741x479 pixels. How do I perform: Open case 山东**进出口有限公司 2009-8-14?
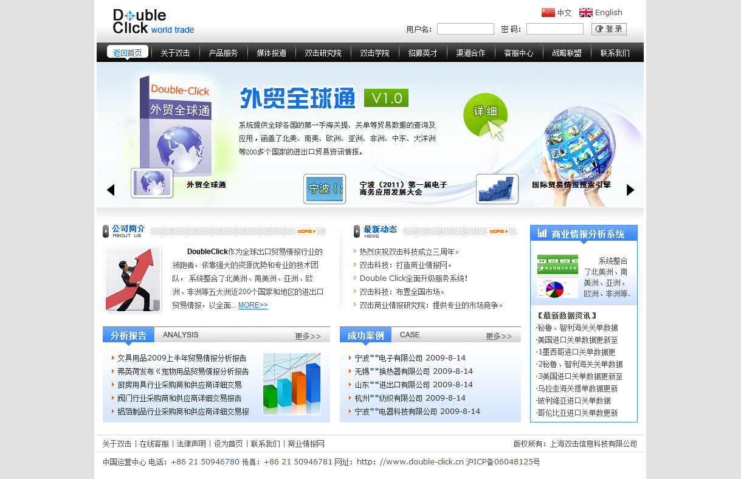(x=413, y=385)
